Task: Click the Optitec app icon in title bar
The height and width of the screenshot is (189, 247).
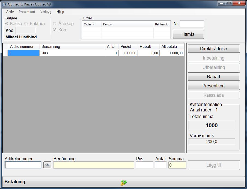Action: tap(4, 4)
